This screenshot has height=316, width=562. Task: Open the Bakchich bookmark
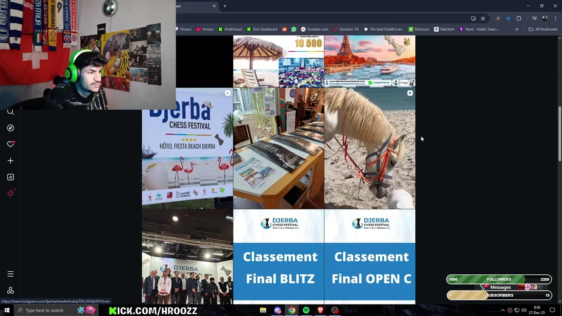tap(444, 29)
